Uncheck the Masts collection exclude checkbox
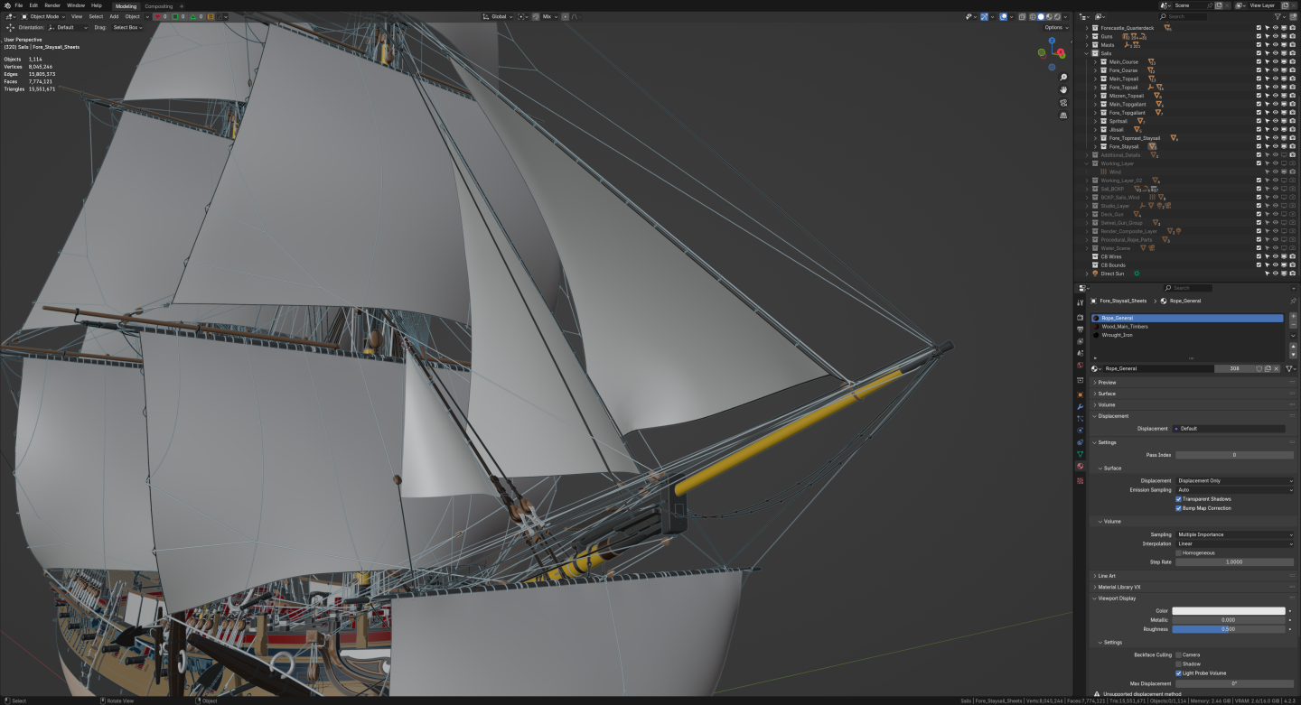The height and width of the screenshot is (705, 1301). 1259,45
